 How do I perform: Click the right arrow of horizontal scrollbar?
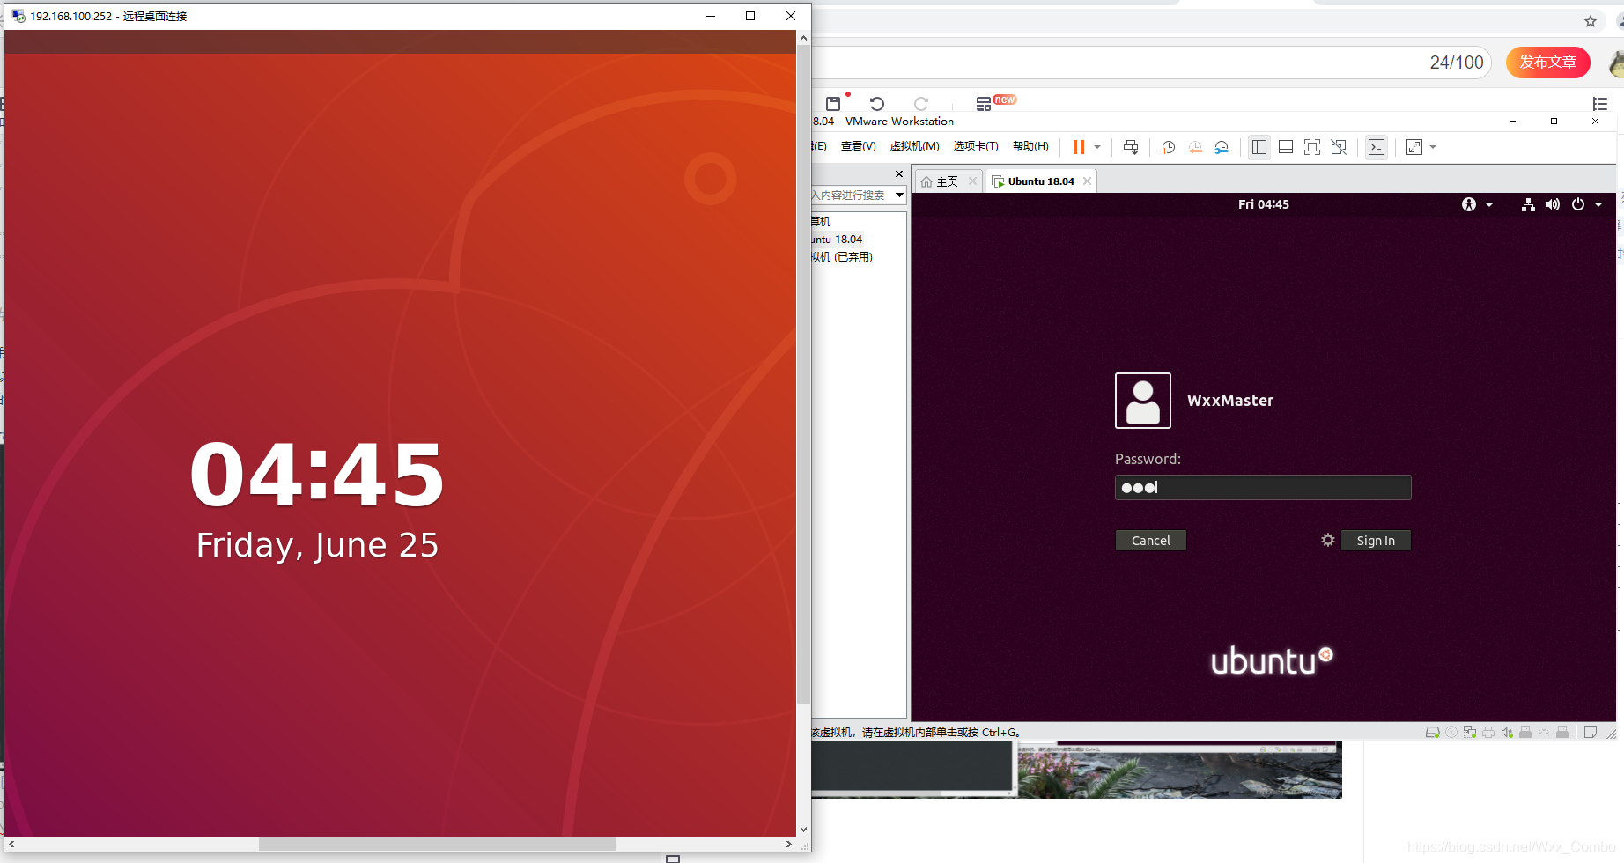(788, 844)
